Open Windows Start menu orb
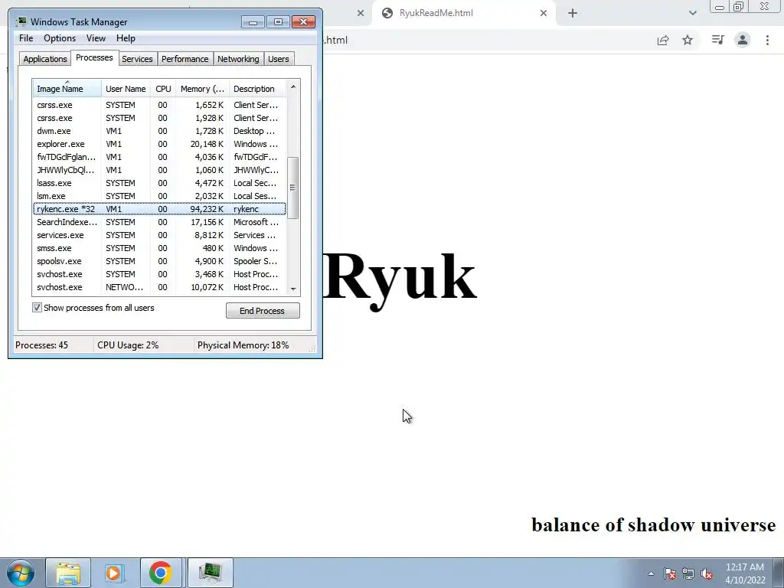 (x=21, y=573)
